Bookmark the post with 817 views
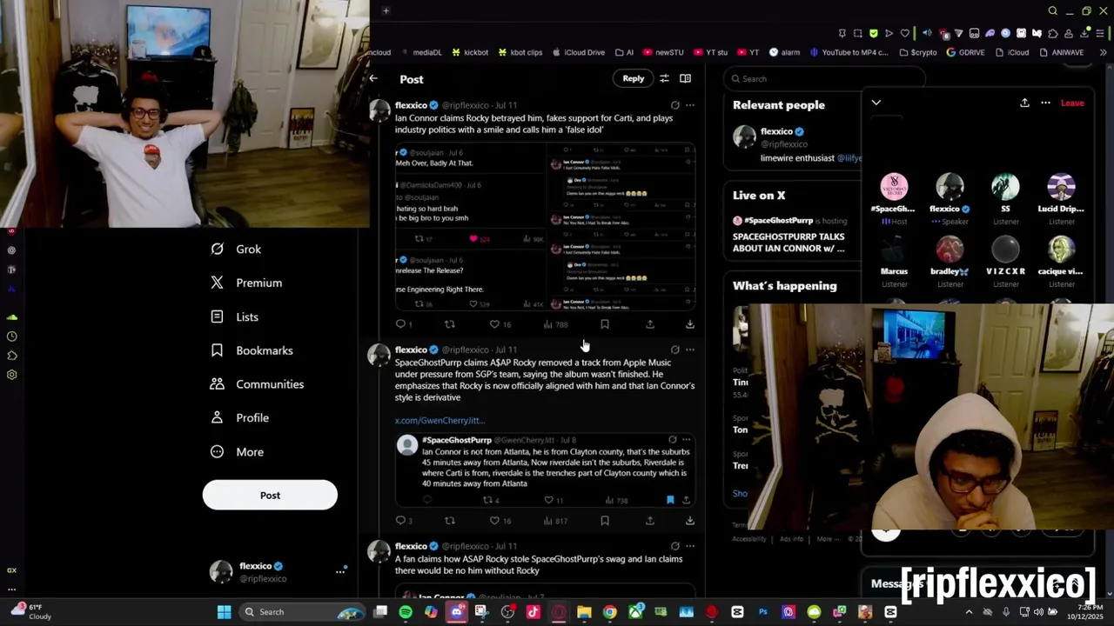 (605, 521)
